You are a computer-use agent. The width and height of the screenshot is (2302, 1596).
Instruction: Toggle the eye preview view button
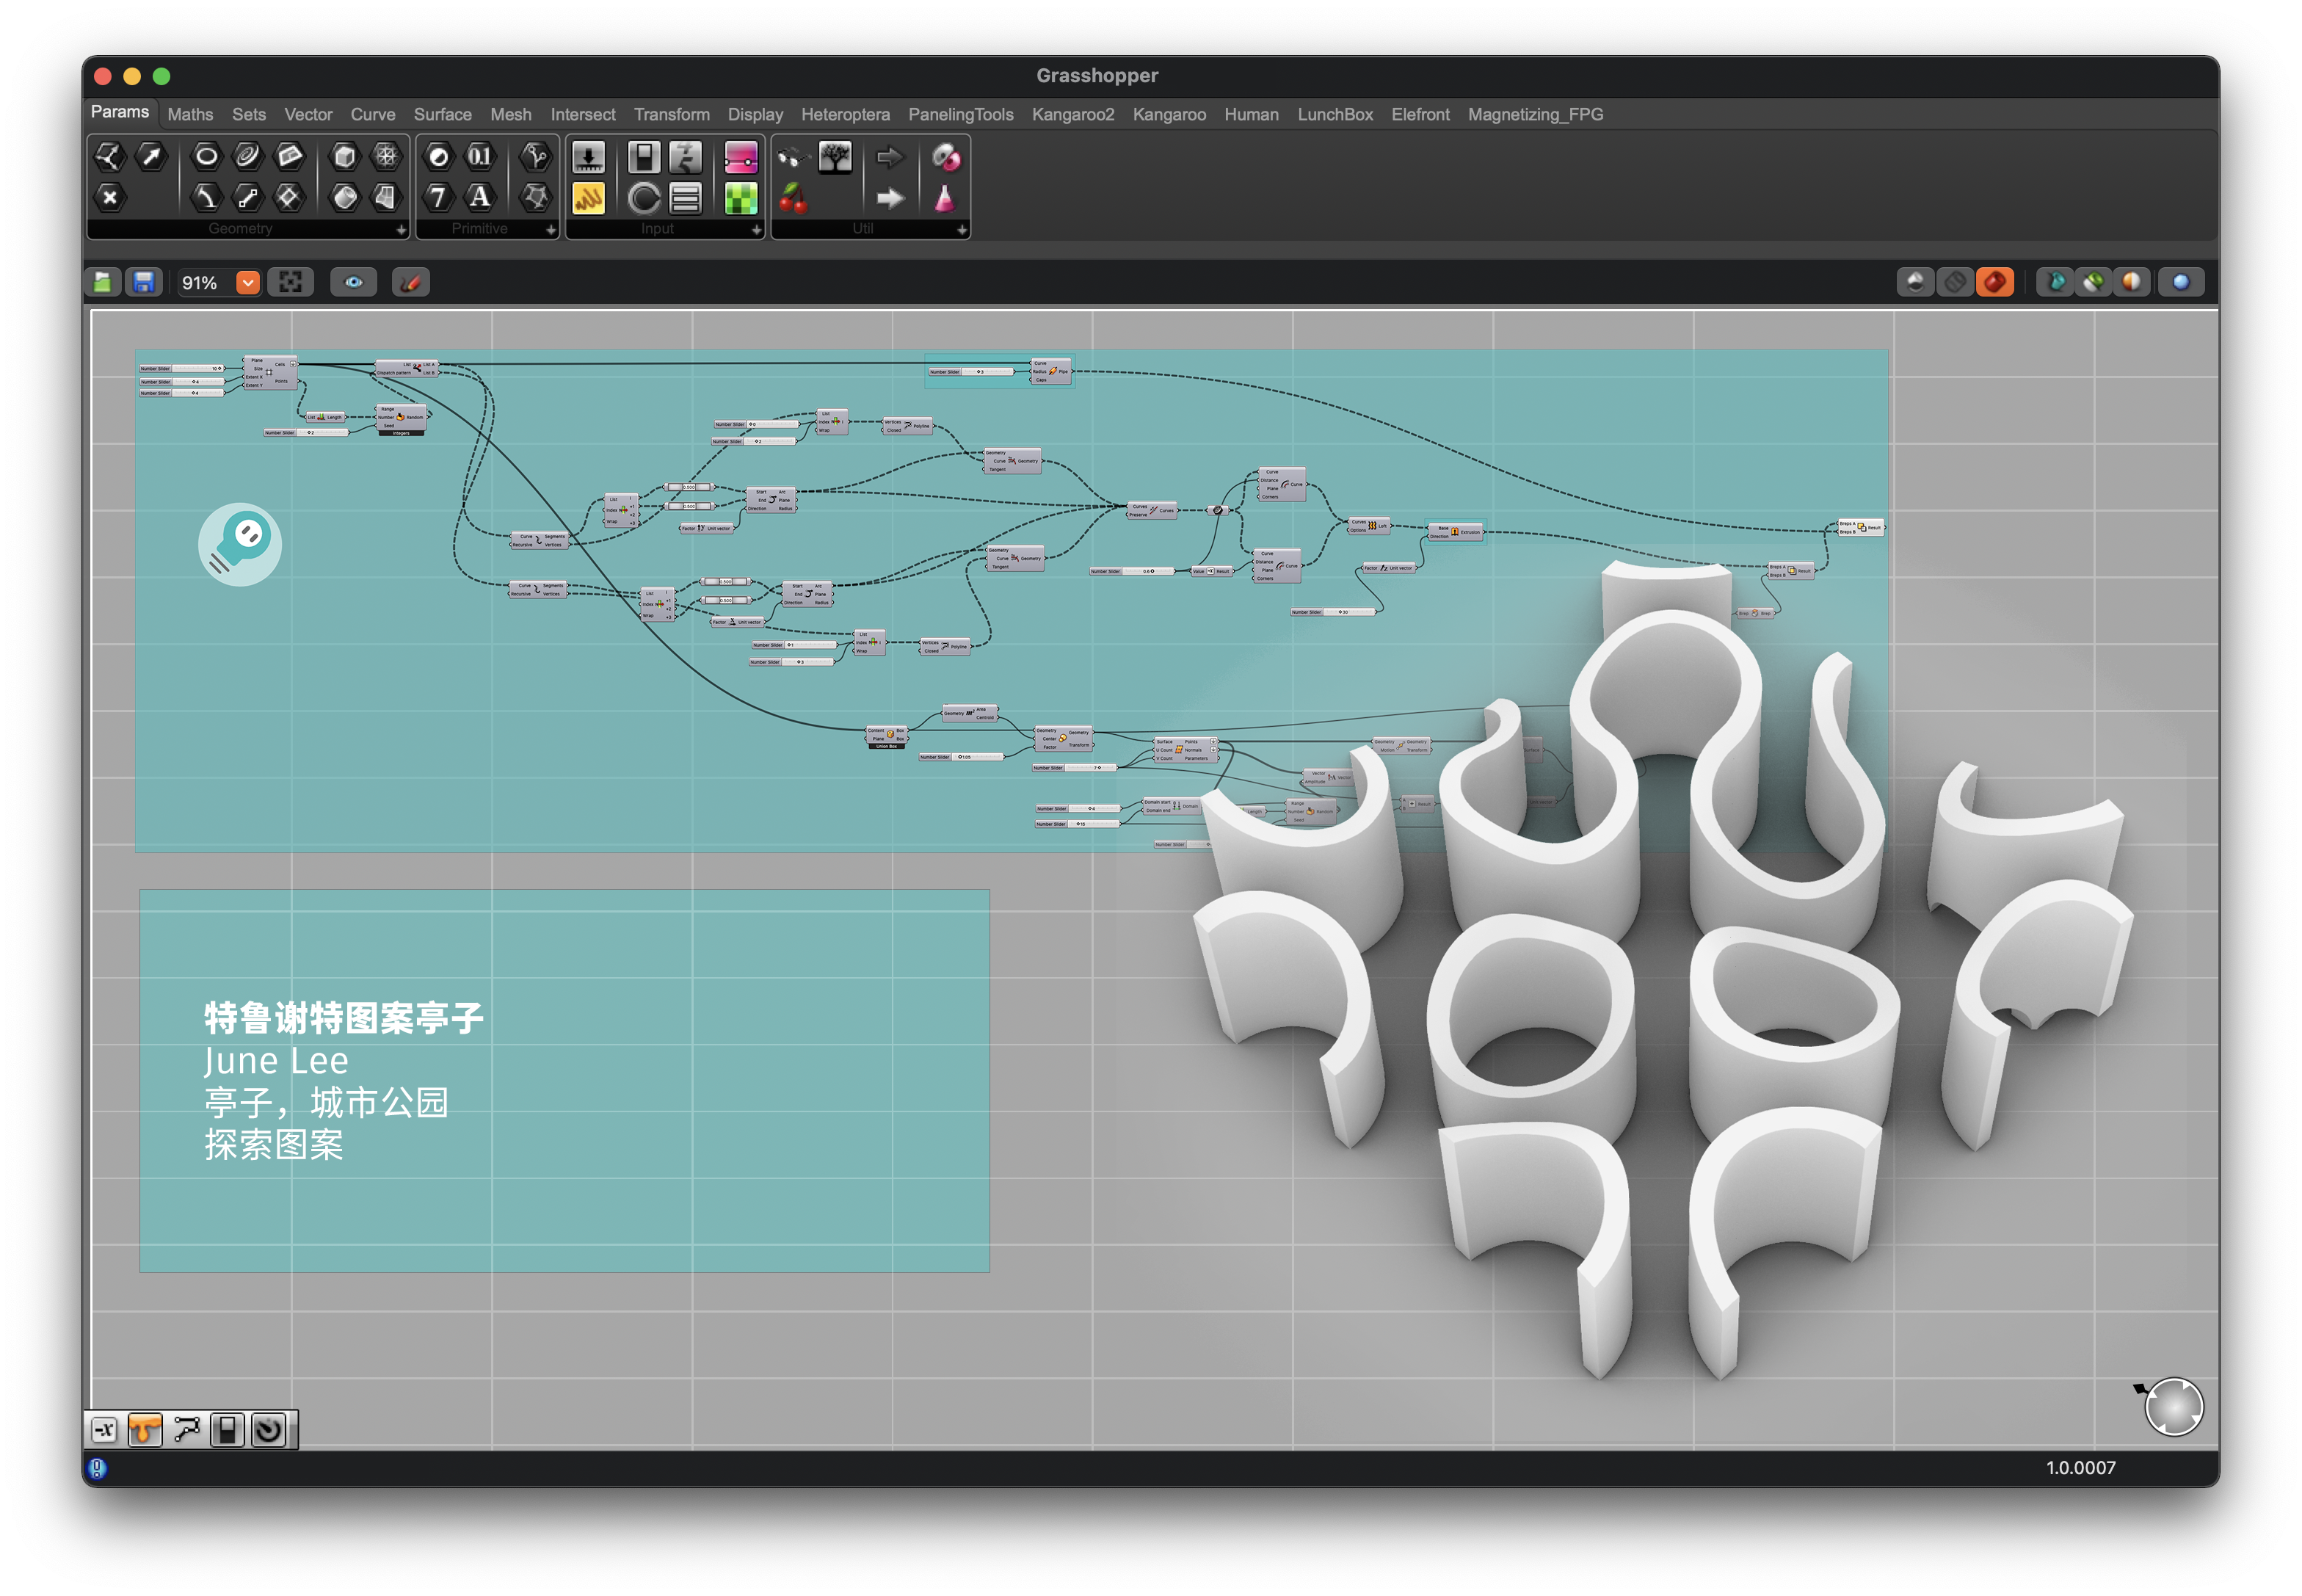click(354, 283)
